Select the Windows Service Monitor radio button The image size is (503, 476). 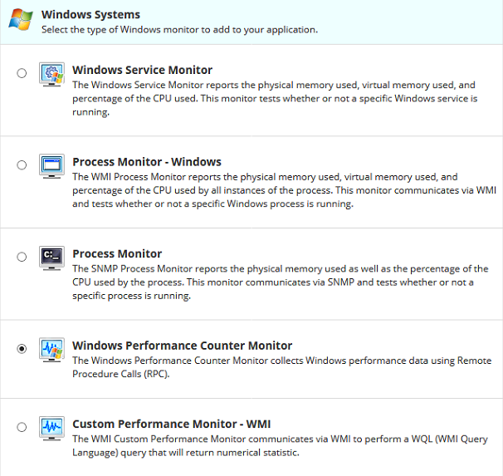(22, 73)
